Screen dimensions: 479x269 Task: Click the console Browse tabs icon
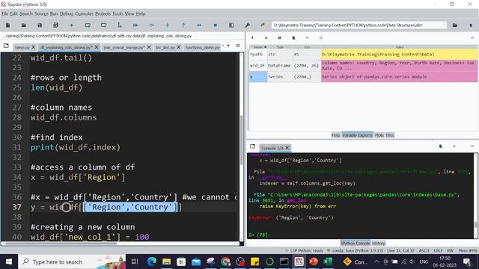[252, 146]
